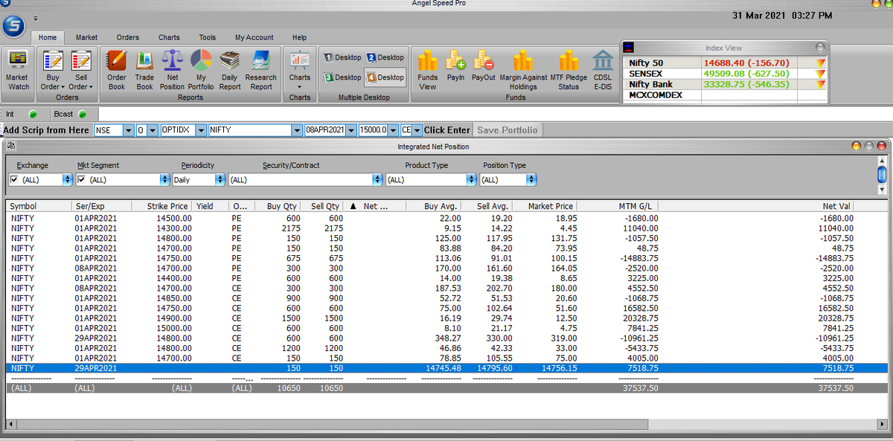The height and width of the screenshot is (441, 893).
Task: Select the Home ribbon tab
Action: coord(48,37)
